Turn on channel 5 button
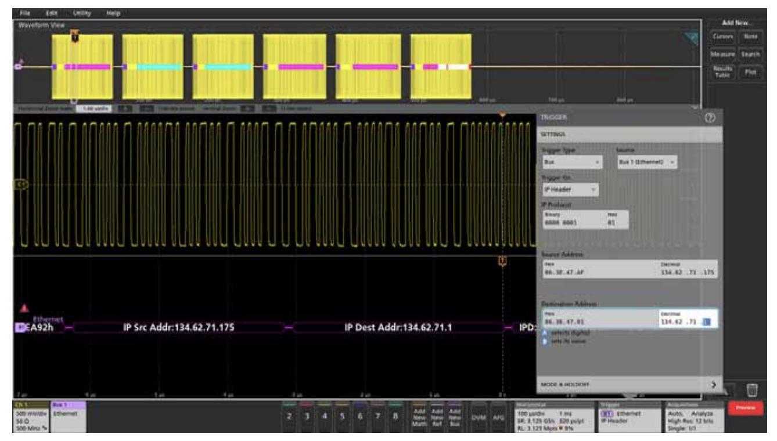This screenshot has width=777, height=441. [x=339, y=417]
